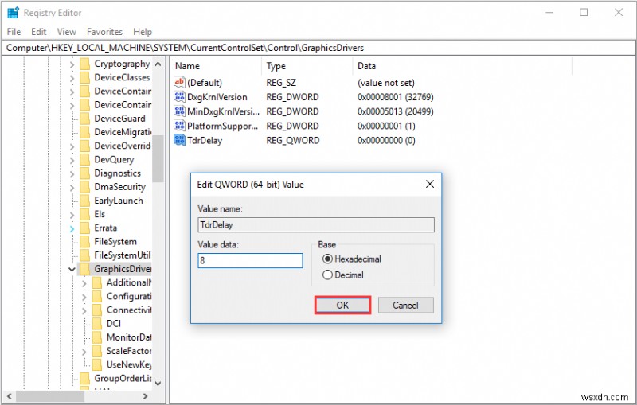The width and height of the screenshot is (637, 405).
Task: Click the DmaSecurity folder icon
Action: click(x=84, y=187)
